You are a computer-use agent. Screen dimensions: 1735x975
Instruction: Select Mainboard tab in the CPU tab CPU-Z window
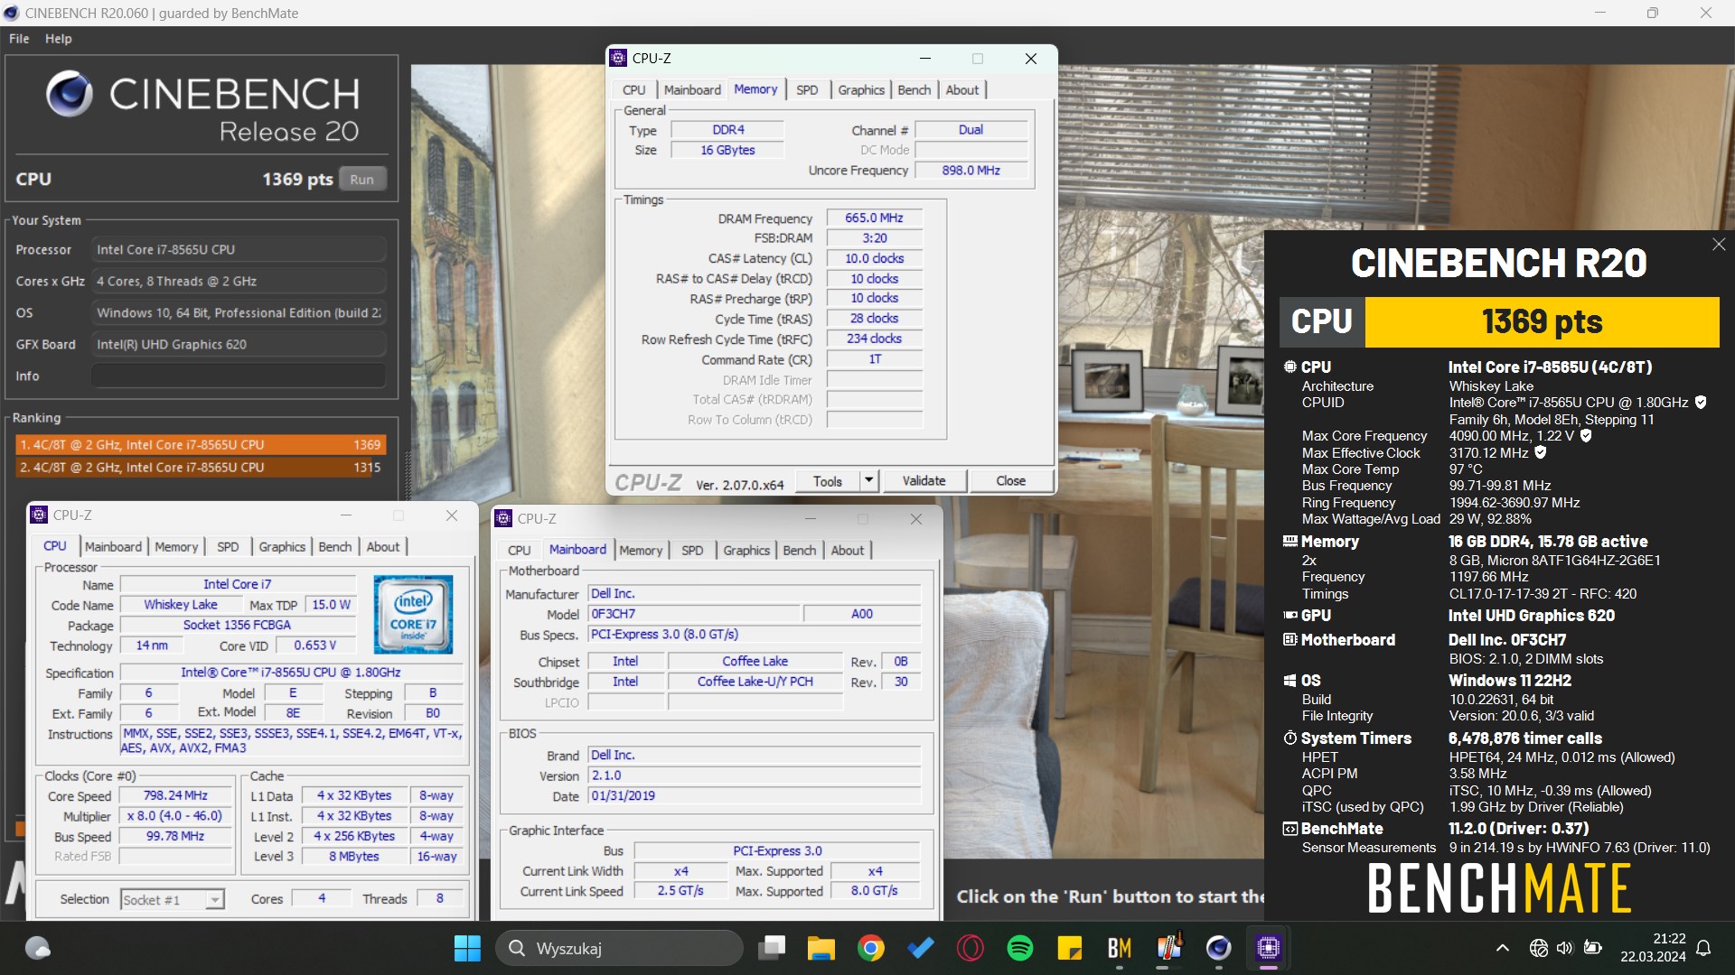113,547
